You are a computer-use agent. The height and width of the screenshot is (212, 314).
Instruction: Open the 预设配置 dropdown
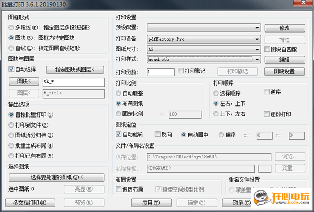click(204, 28)
